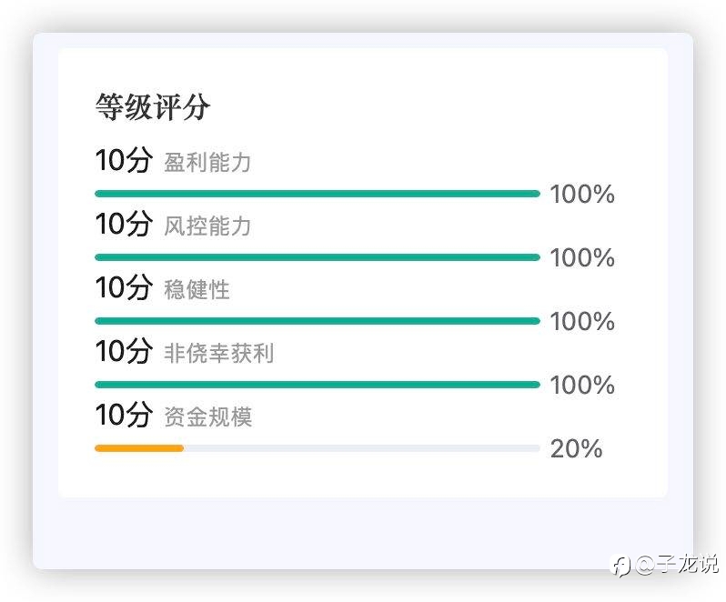Screen dimensions: 726x602
Task: Click the 100% value for 稳健性
Action: (x=582, y=321)
